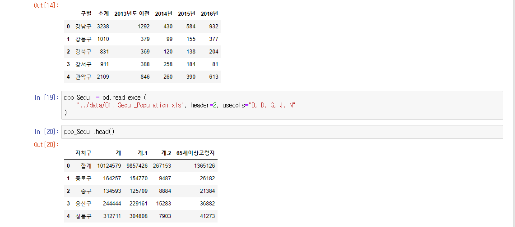Click the 계.2 column header

(166, 153)
